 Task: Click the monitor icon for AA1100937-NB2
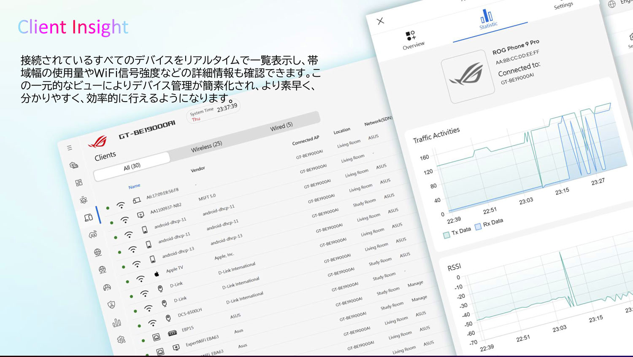(141, 215)
